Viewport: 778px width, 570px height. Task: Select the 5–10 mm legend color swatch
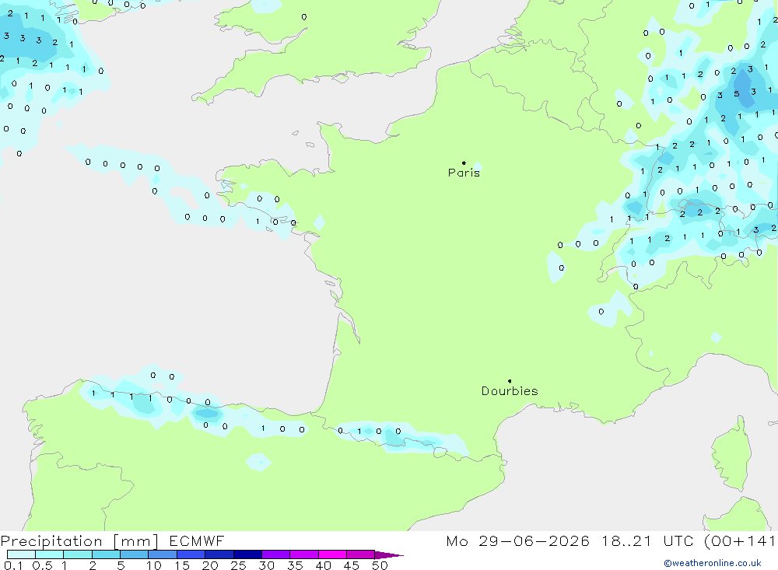[135, 554]
